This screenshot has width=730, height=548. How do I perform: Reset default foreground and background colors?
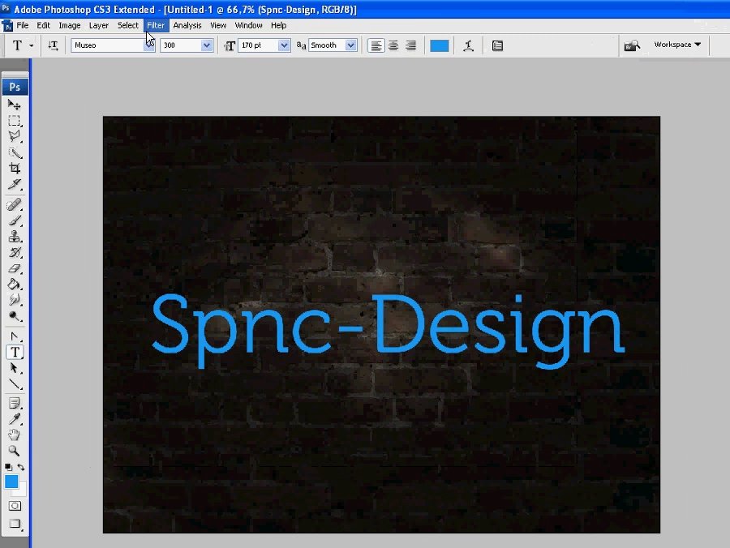(x=8, y=467)
